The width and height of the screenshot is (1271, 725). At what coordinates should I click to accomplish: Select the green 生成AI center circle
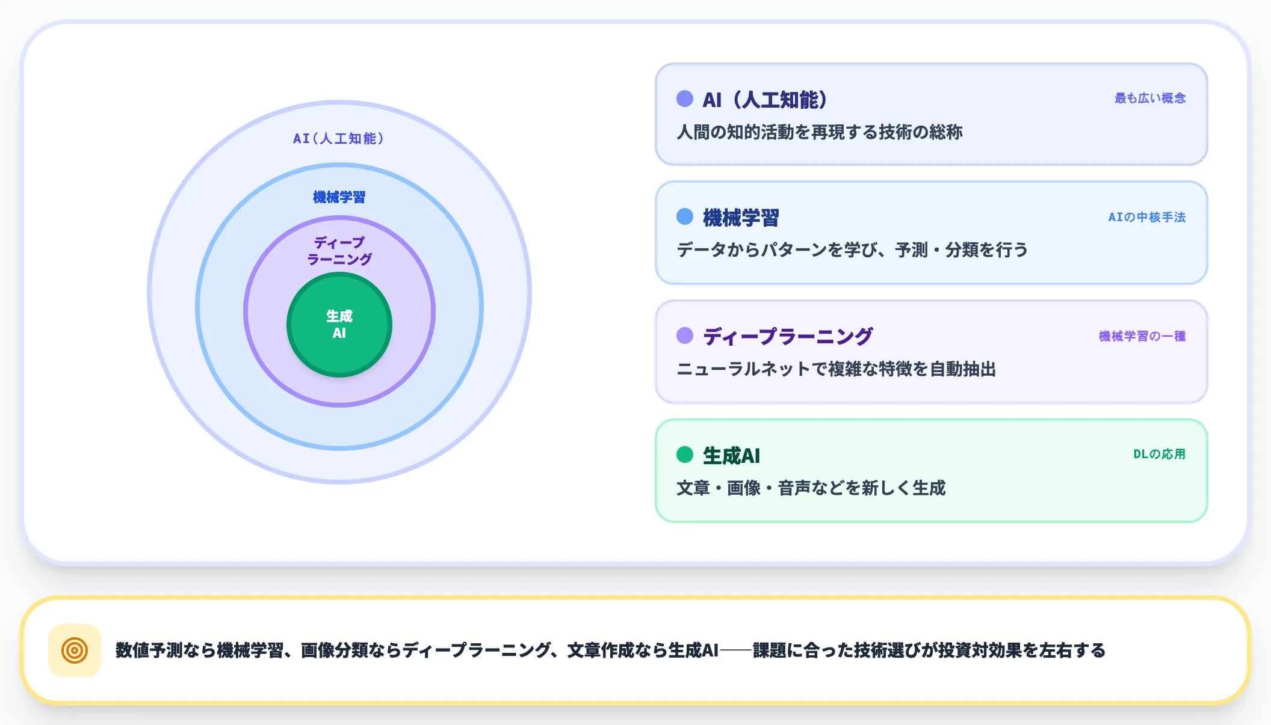(339, 325)
